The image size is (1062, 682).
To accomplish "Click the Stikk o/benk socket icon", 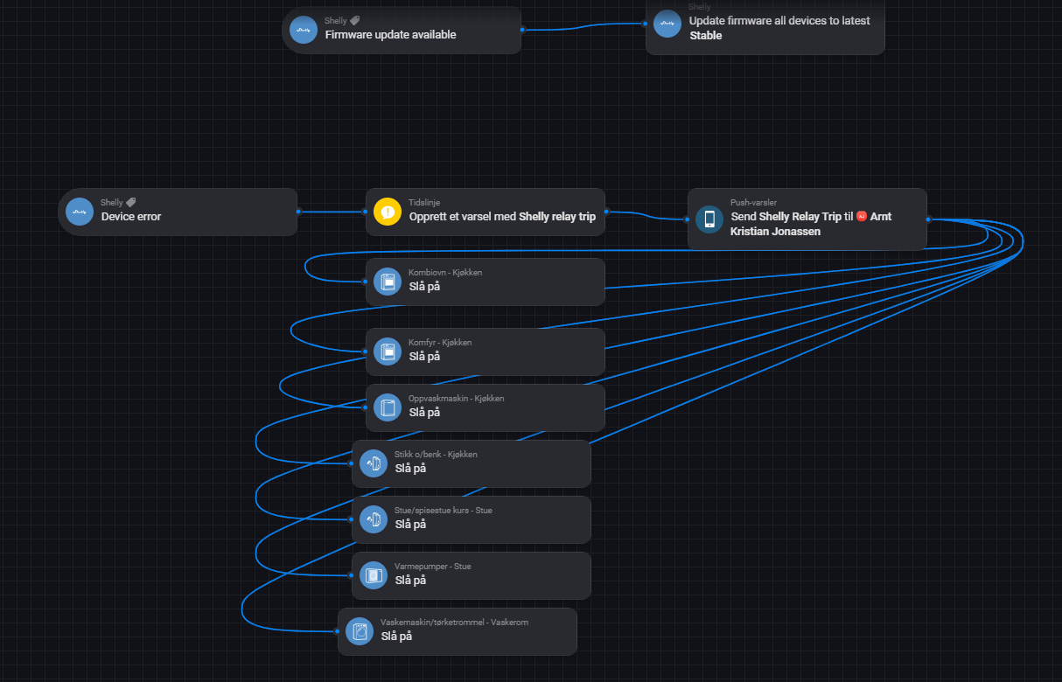I will pyautogui.click(x=374, y=463).
